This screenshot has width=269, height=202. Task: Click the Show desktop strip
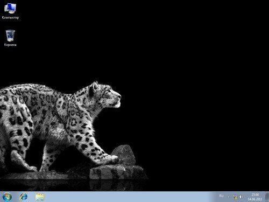(x=267, y=197)
